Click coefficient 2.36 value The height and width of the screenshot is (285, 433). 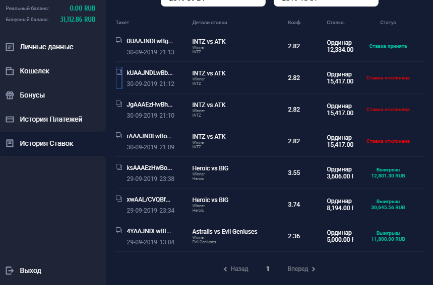click(294, 236)
